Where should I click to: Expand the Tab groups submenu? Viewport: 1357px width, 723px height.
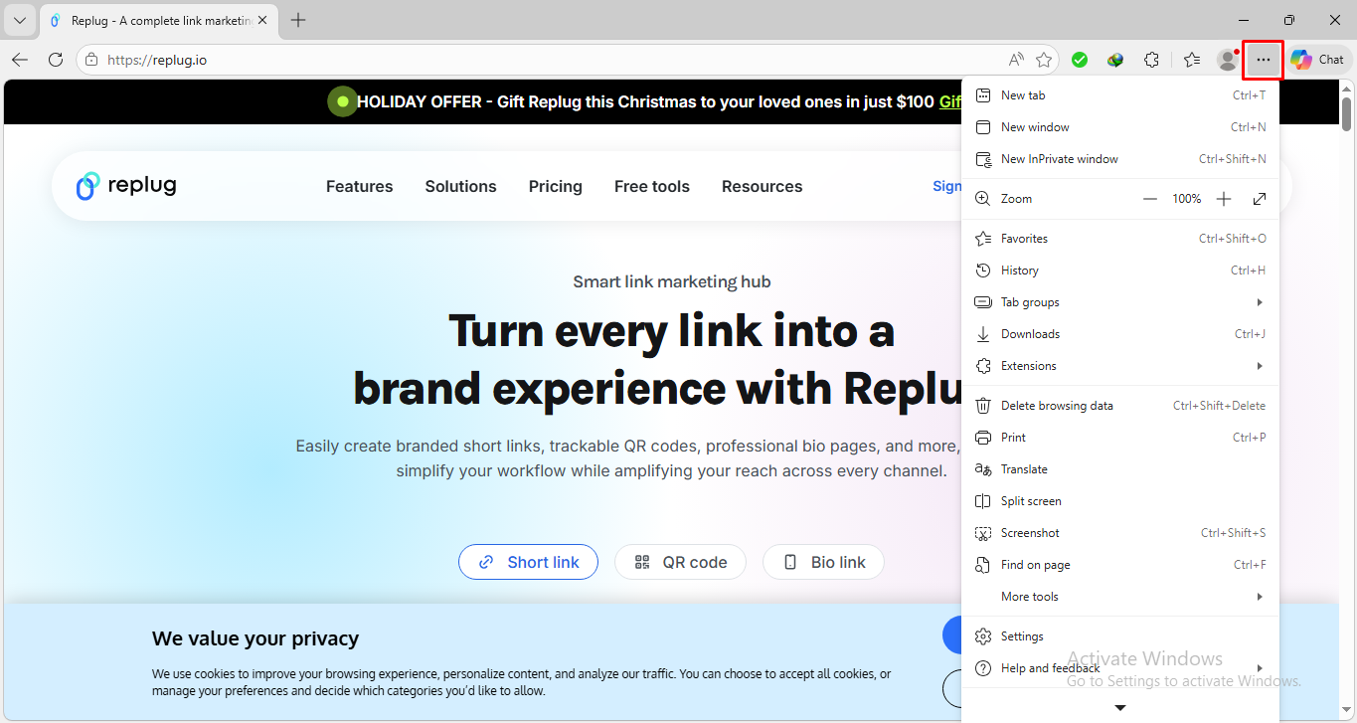click(1030, 301)
